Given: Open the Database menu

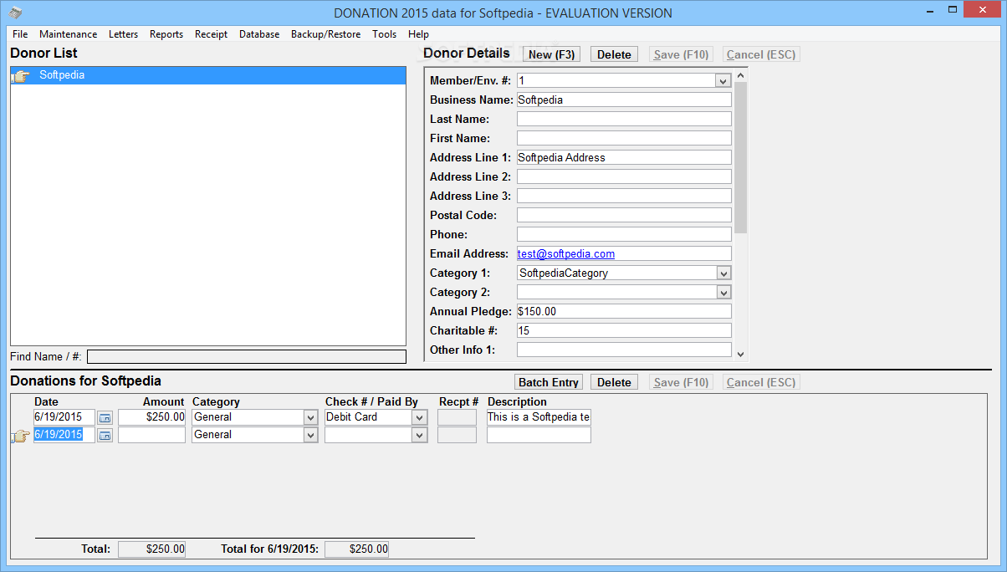Looking at the screenshot, I should click(x=259, y=34).
